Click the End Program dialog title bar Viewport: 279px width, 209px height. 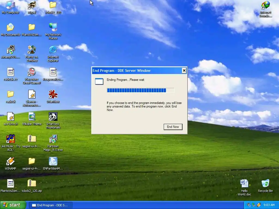(x=137, y=70)
